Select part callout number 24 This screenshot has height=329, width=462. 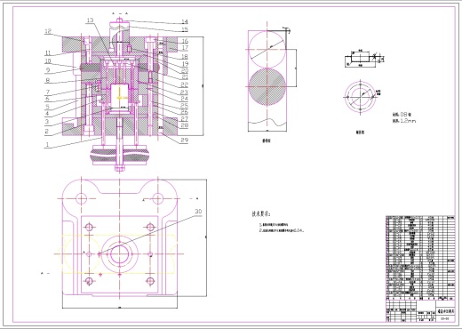click(185, 99)
